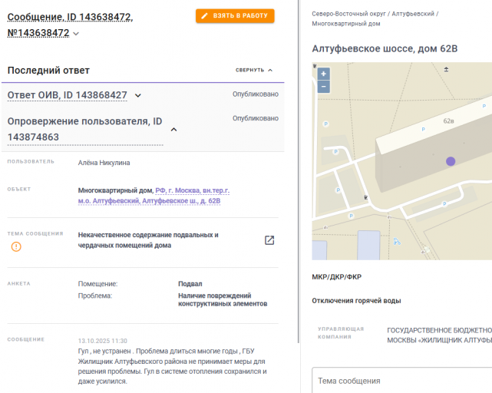Image resolution: width=492 pixels, height=393 pixels.
Task: Collapse Последний ответ with Свернуть
Action: click(254, 70)
